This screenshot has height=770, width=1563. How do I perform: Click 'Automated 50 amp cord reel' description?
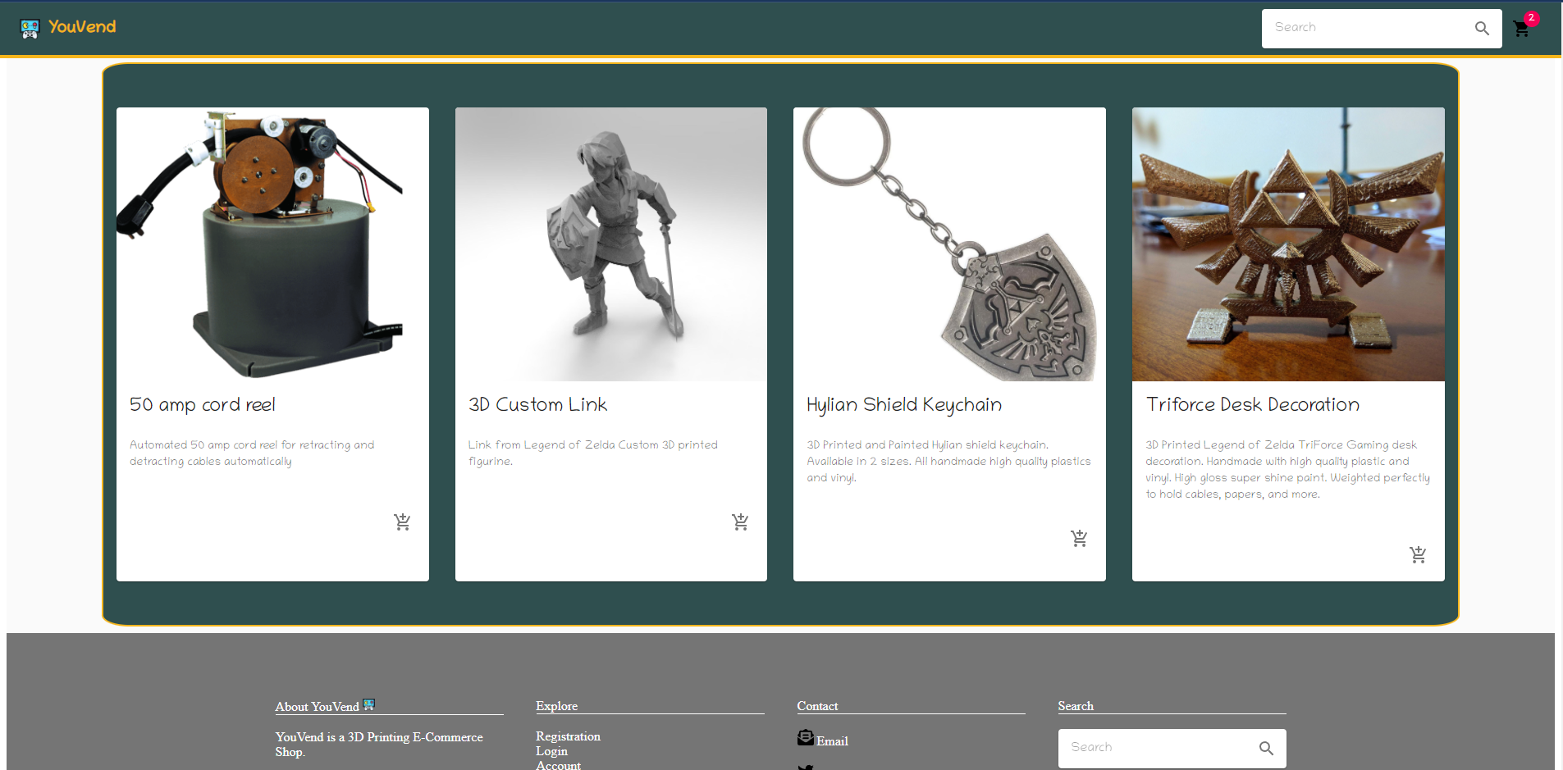click(x=252, y=453)
